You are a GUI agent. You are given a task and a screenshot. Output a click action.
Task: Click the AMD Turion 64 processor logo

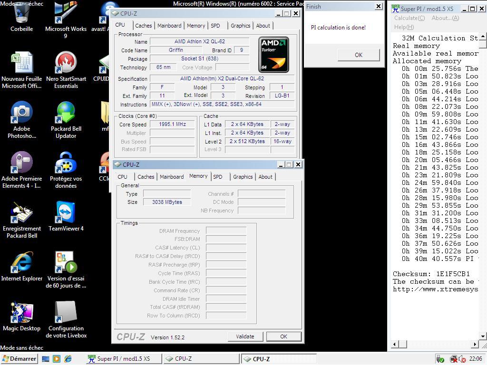[273, 55]
